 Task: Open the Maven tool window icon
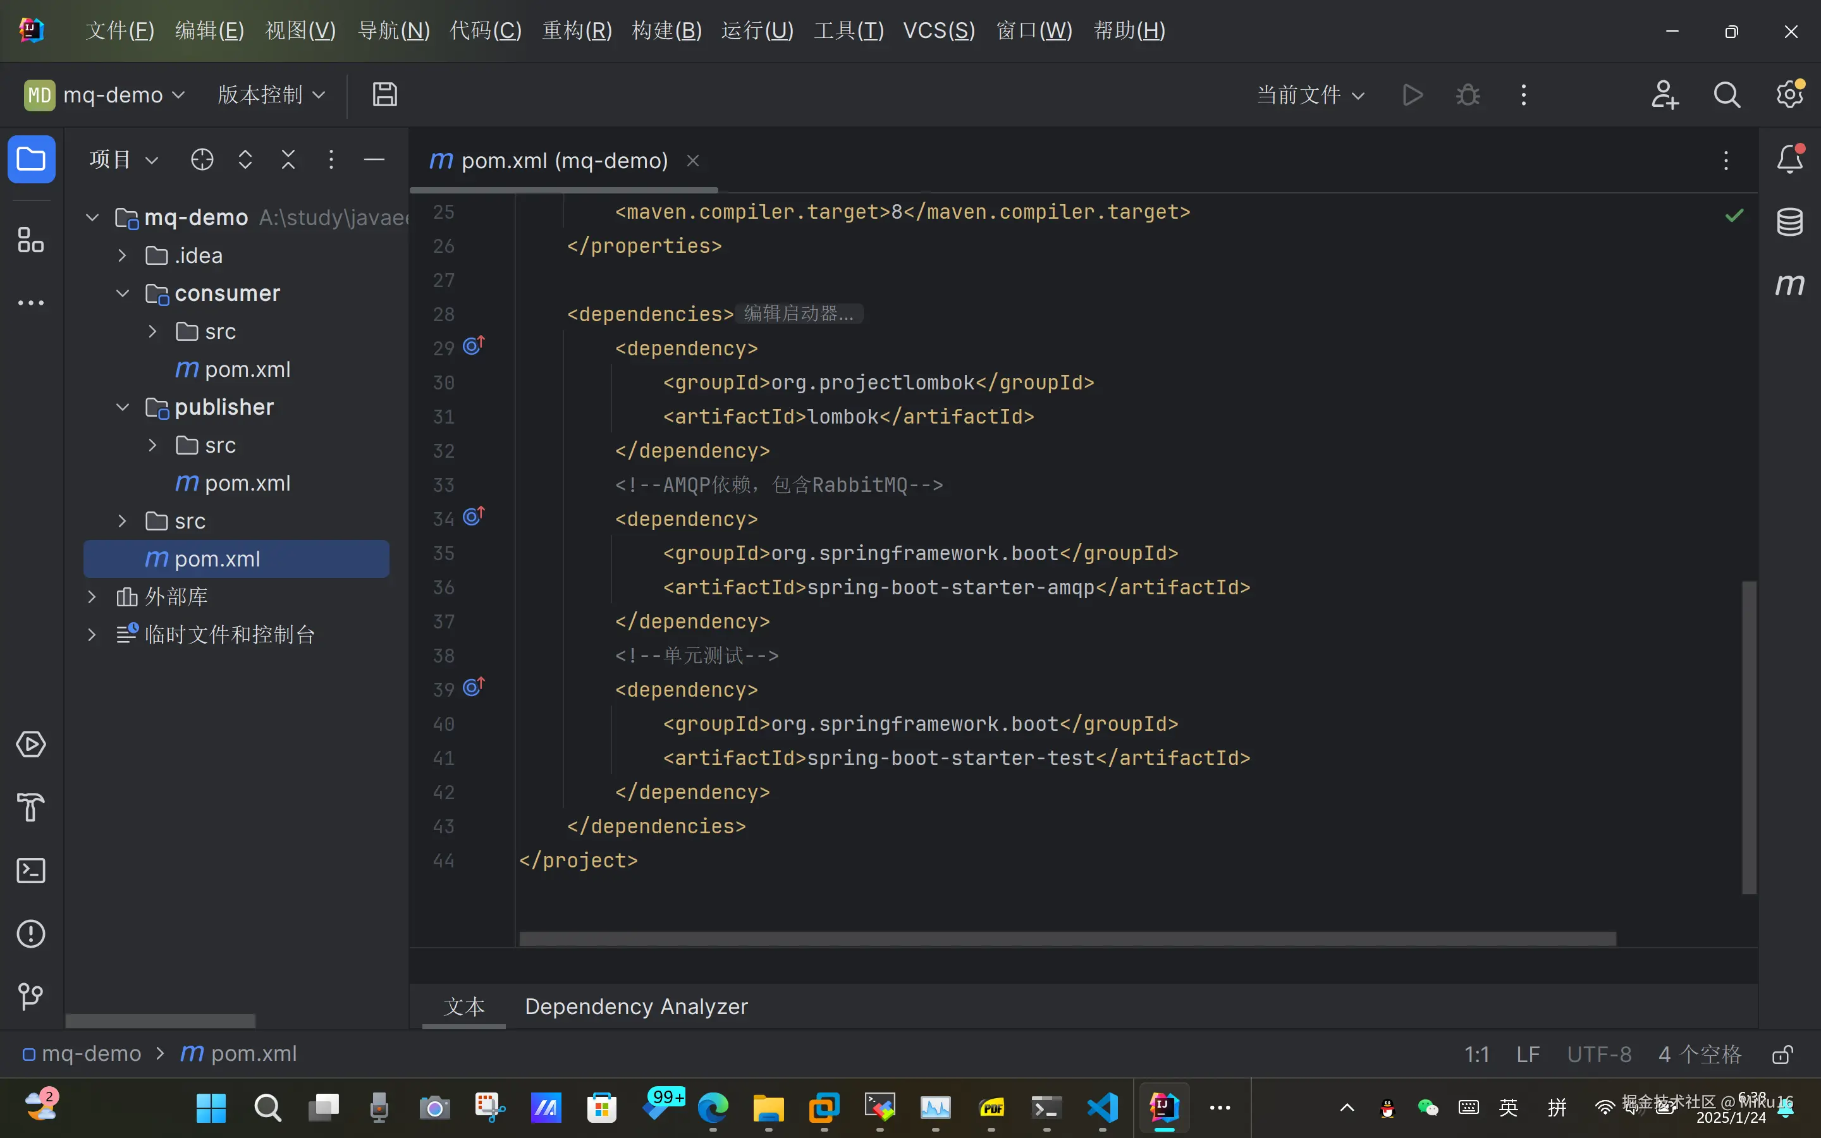1789,284
